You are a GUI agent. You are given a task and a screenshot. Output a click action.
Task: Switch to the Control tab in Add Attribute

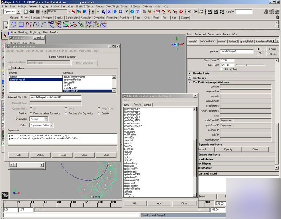[147, 105]
